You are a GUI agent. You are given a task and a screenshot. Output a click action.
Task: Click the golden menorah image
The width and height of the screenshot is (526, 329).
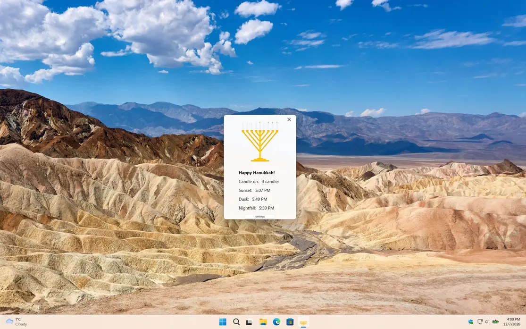click(x=260, y=142)
